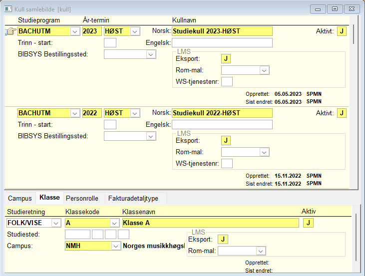Image resolution: width=365 pixels, height=276 pixels.
Task: Click WS-tjenestenr field in 2022 kull
Action: coord(227,163)
